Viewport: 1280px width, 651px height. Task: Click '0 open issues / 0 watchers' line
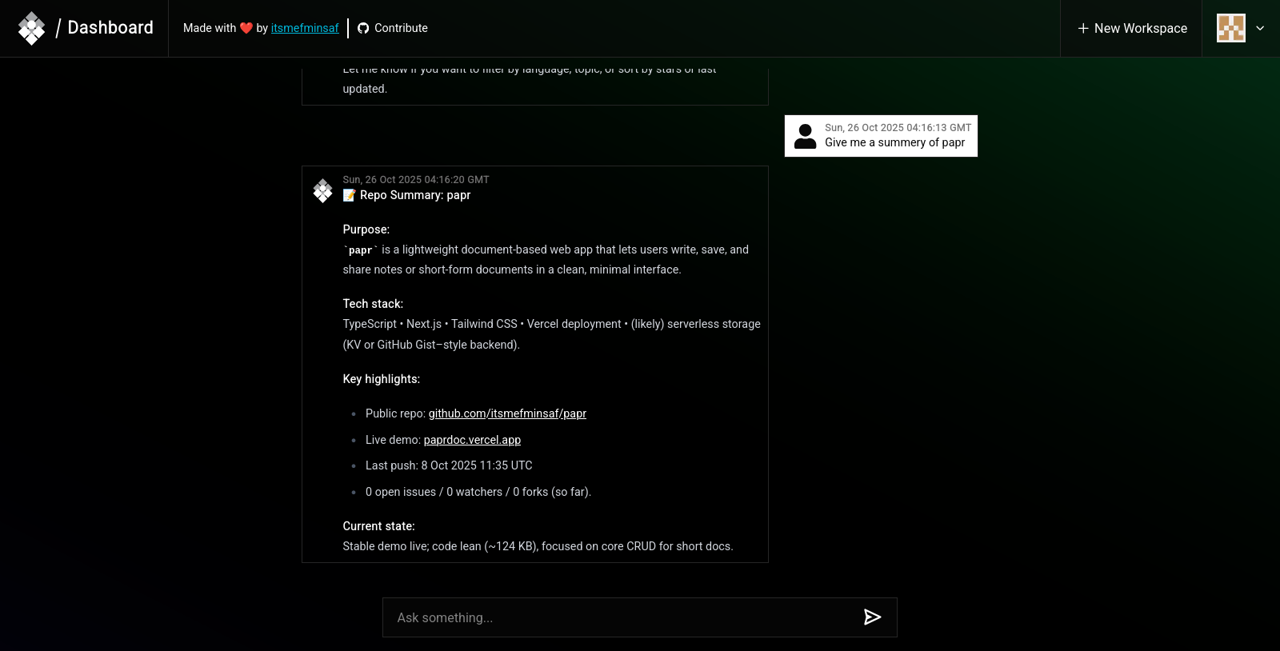coord(478,492)
